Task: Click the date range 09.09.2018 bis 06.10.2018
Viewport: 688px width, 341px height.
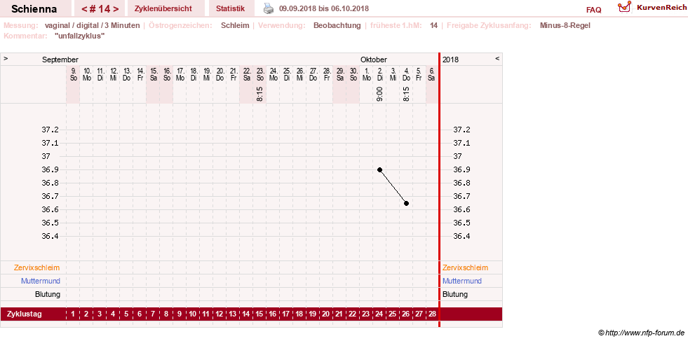Action: pos(324,9)
